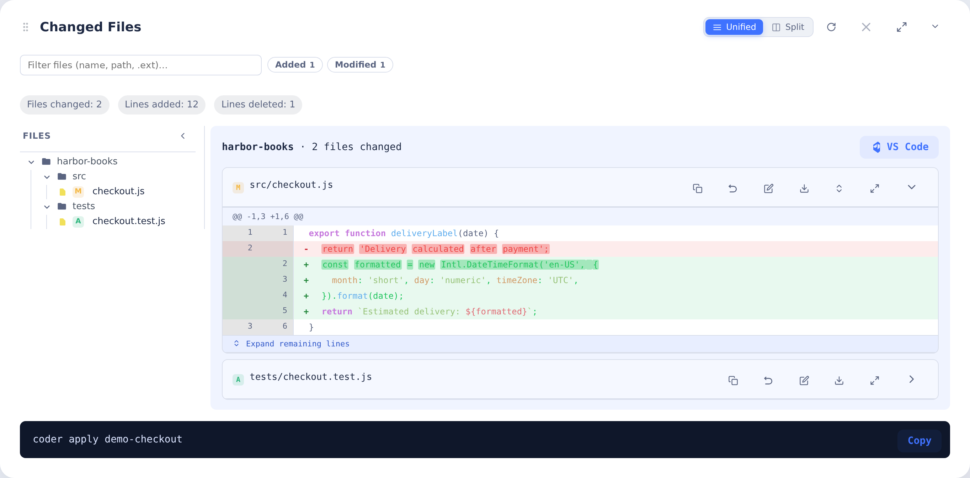Click the 'Files changed: 2' badge

point(64,104)
